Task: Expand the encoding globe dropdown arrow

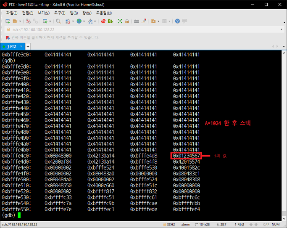Action: click(x=84, y=21)
